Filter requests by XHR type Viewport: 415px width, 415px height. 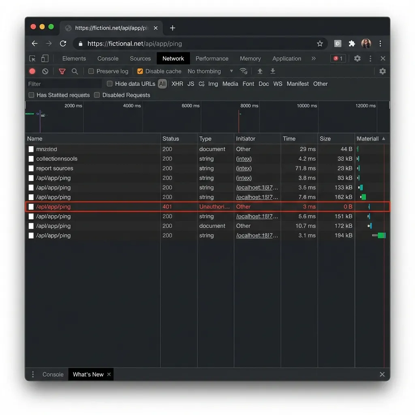click(x=177, y=84)
